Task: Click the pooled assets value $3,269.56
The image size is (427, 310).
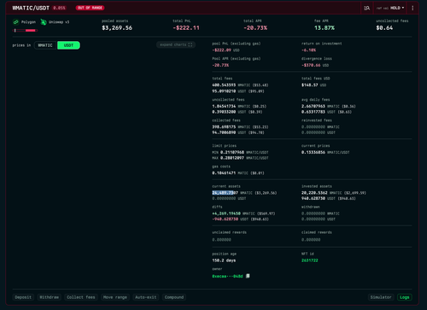Action: coord(117,28)
